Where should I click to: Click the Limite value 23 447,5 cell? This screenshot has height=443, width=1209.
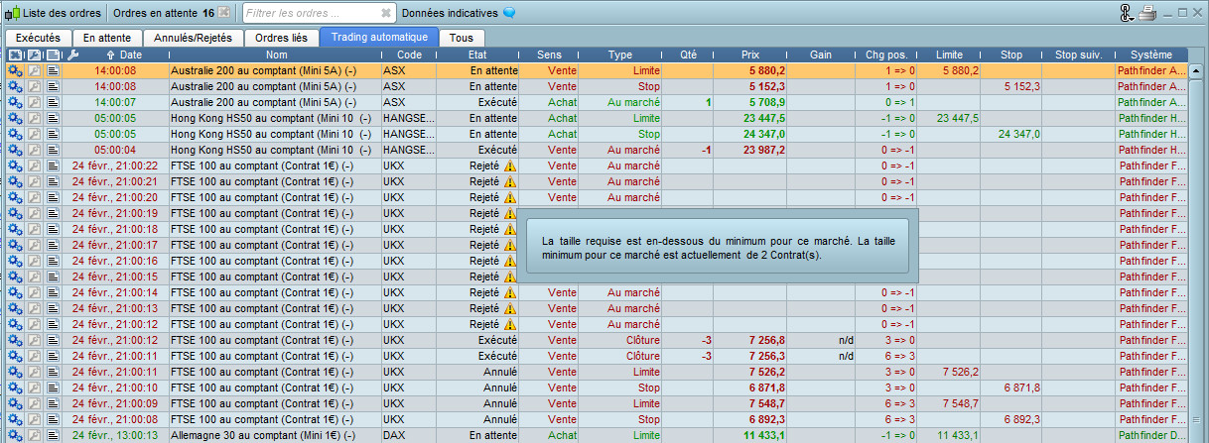pyautogui.click(x=957, y=118)
